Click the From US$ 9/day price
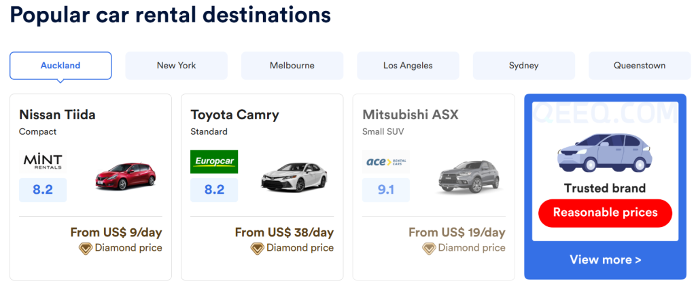The image size is (696, 290). pyautogui.click(x=116, y=232)
